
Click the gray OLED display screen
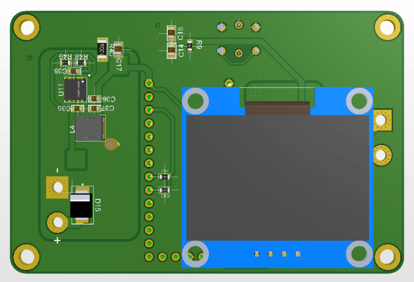pyautogui.click(x=277, y=178)
